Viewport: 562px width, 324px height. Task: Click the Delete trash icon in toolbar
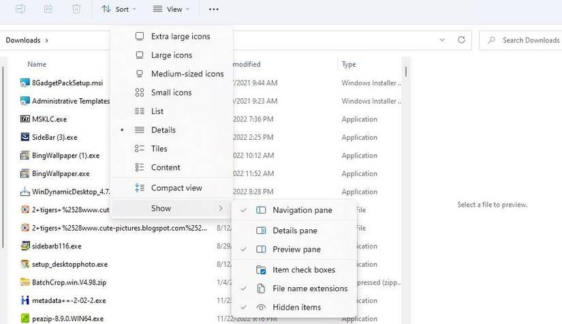point(76,9)
